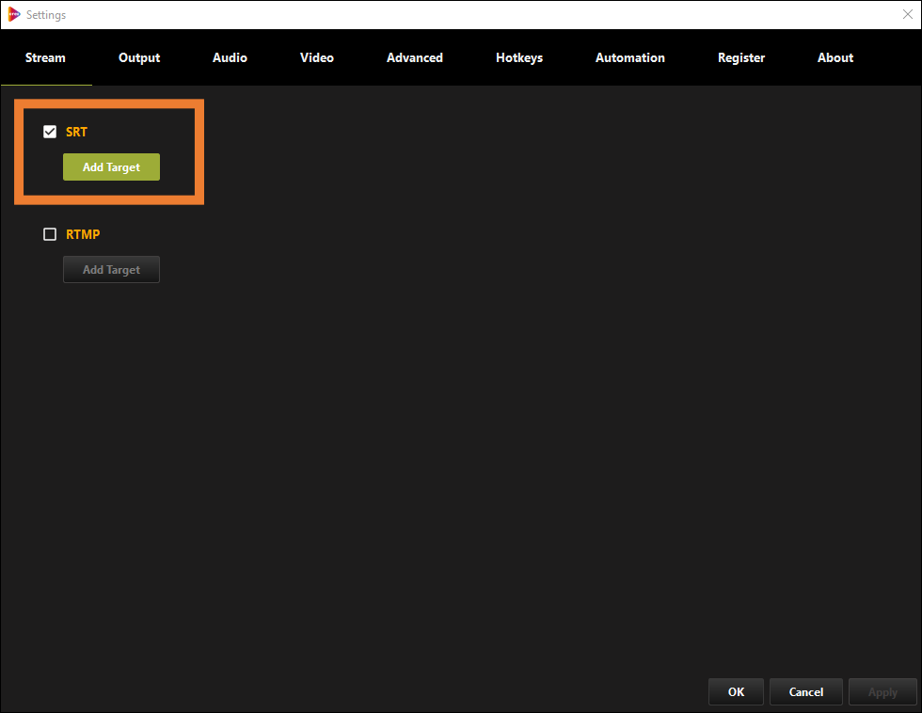Switch to the Automation tab

tap(630, 57)
